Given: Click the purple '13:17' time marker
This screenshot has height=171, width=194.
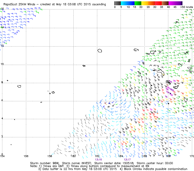Looking at the screenshot, I should [x=127, y=160].
